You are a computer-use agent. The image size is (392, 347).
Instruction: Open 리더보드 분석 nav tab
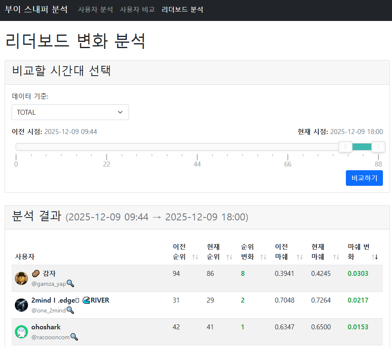[x=182, y=9]
